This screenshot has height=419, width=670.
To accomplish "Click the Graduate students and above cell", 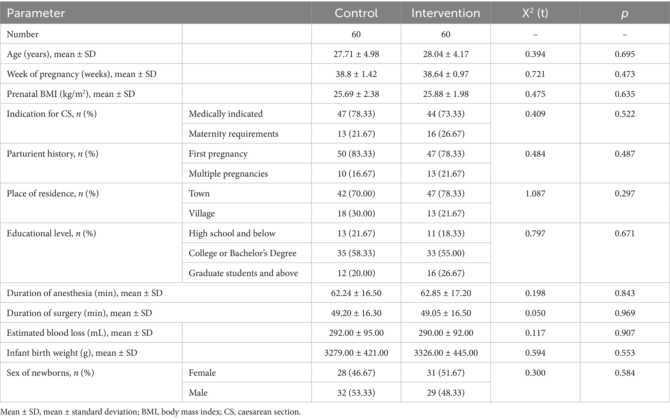I will [x=243, y=273].
